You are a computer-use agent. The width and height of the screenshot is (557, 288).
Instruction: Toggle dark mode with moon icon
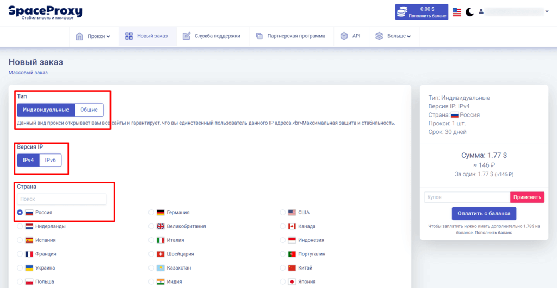click(x=470, y=12)
